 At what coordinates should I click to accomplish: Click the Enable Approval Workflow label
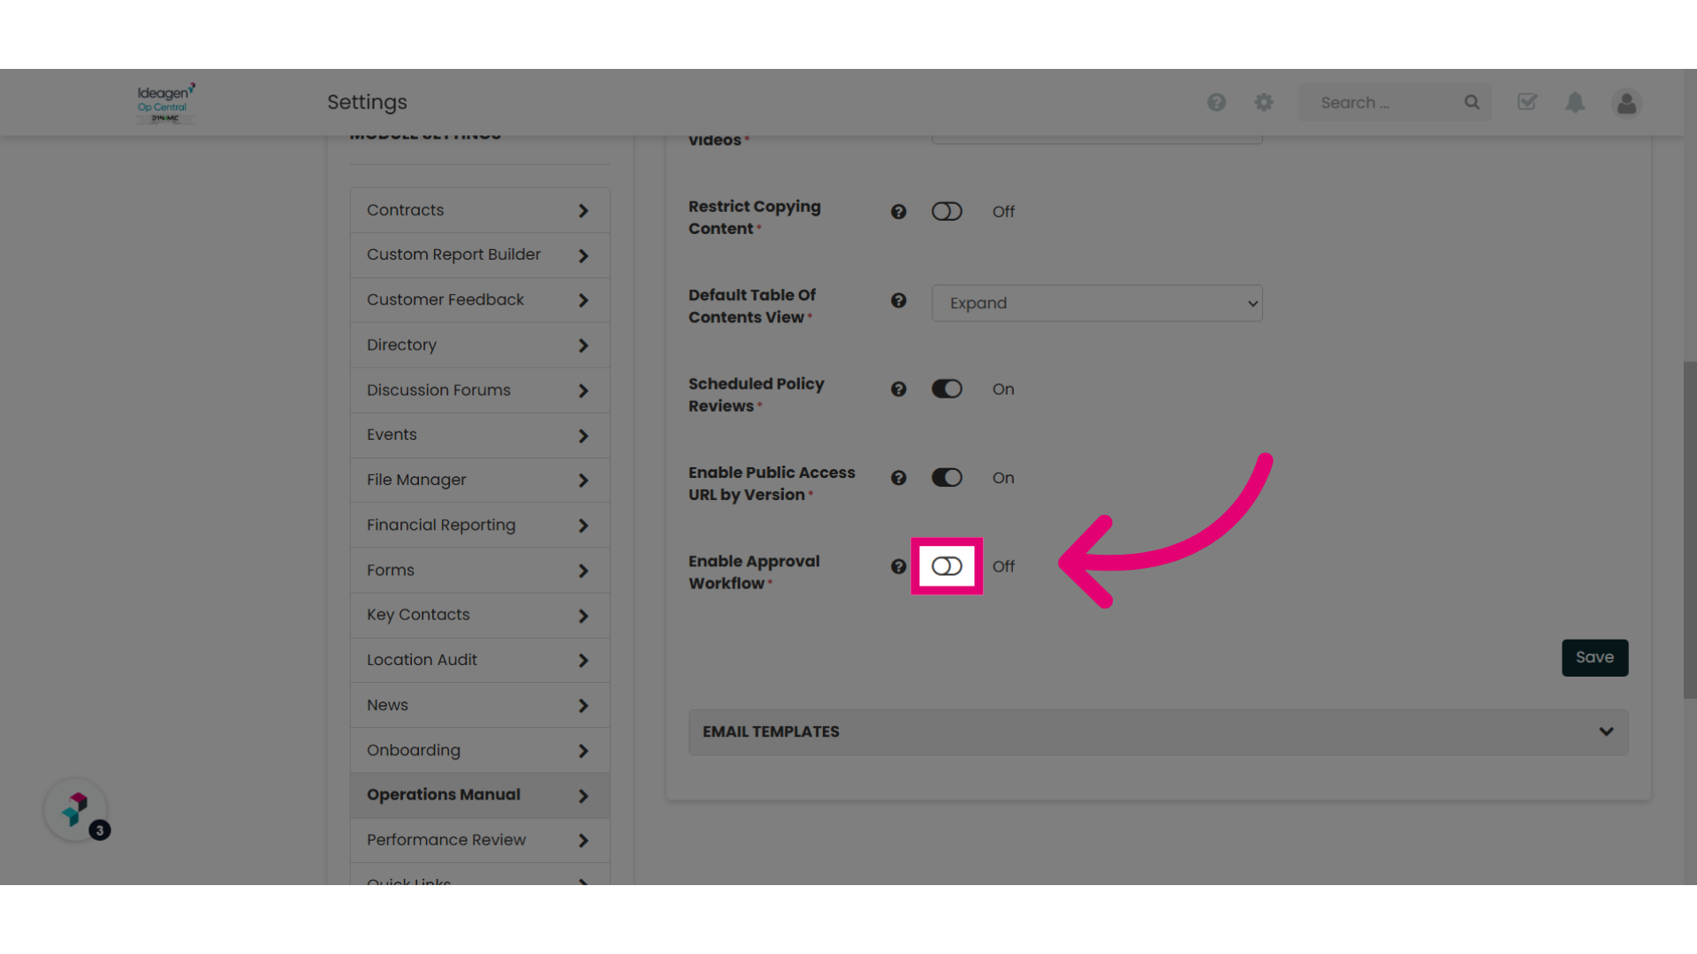coord(754,572)
